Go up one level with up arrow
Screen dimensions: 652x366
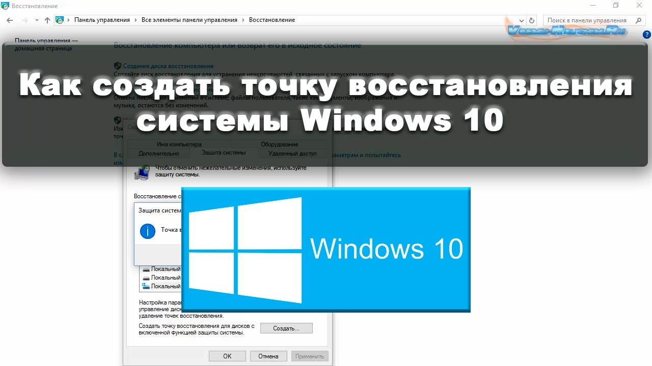point(47,20)
